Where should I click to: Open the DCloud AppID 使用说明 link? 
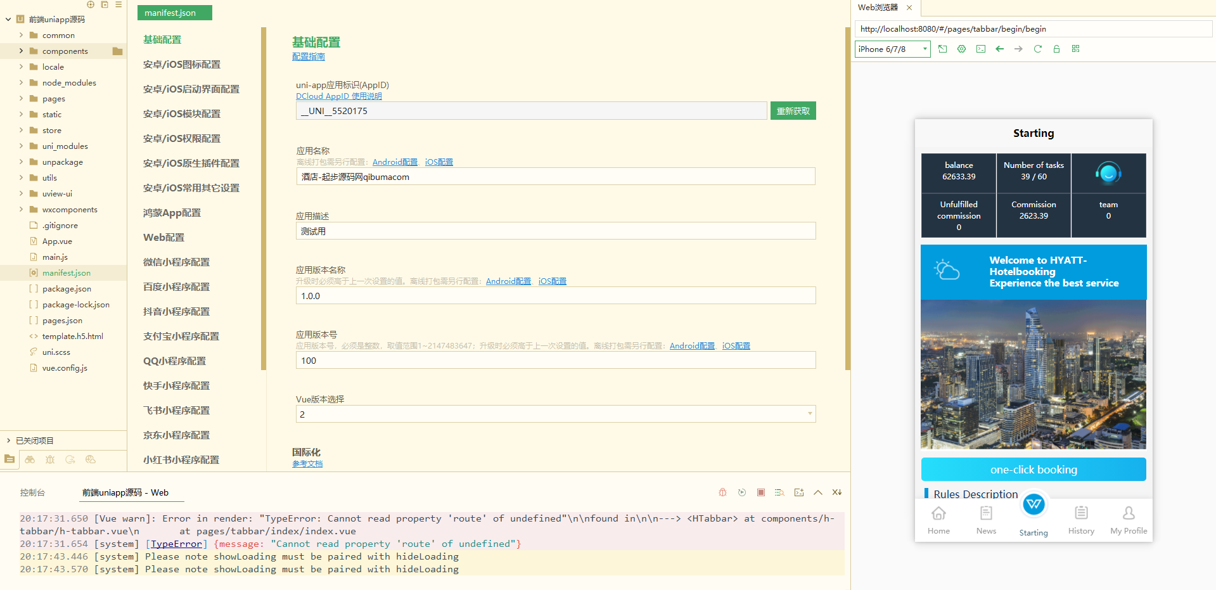[338, 96]
